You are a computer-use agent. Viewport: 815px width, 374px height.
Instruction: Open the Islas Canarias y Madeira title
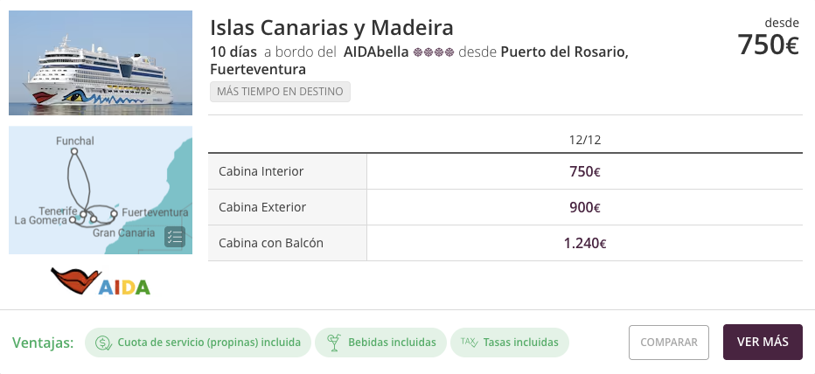[x=331, y=27]
